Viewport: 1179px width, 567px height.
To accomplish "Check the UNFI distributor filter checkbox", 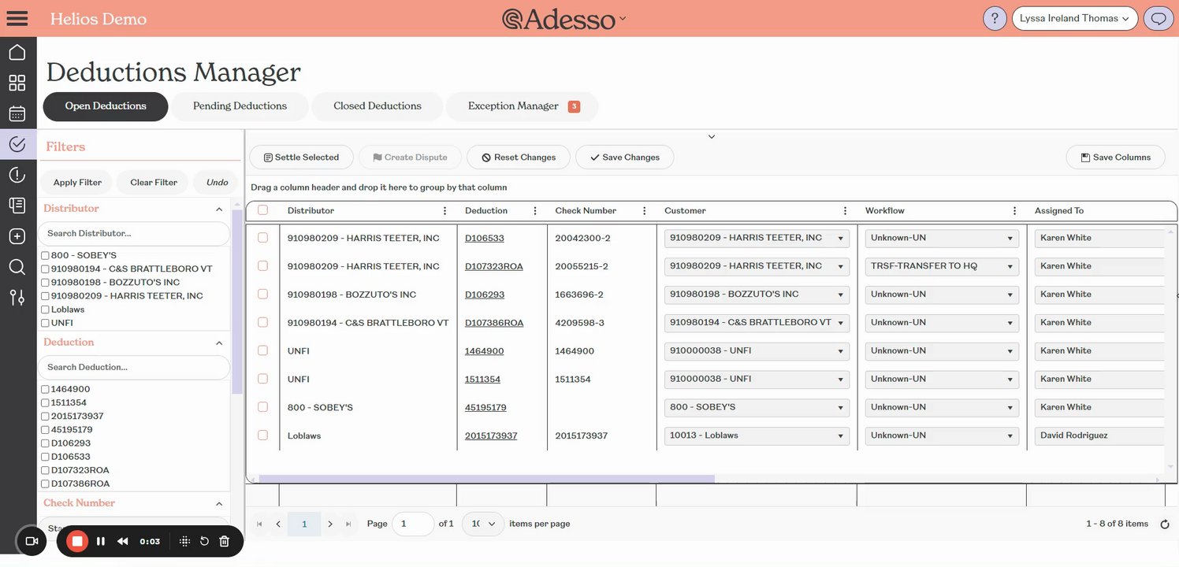I will (45, 323).
